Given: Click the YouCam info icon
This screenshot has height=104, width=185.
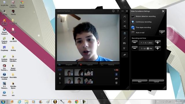Looking at the screenshot, I should 113,11.
